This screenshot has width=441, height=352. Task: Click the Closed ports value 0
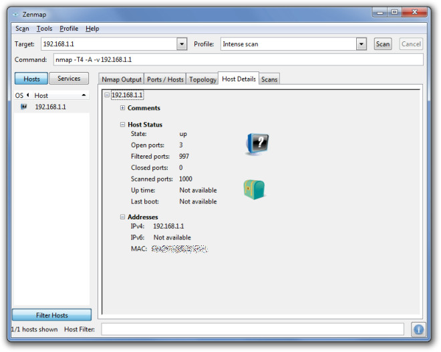click(x=181, y=167)
